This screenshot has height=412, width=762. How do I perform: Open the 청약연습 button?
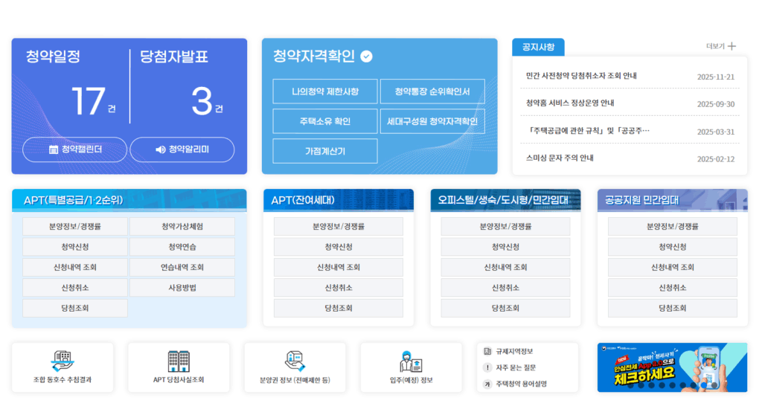pos(182,247)
